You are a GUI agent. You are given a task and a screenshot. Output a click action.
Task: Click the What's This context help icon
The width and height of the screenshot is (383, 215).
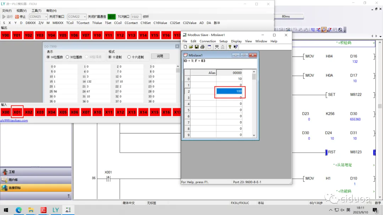tap(235, 47)
